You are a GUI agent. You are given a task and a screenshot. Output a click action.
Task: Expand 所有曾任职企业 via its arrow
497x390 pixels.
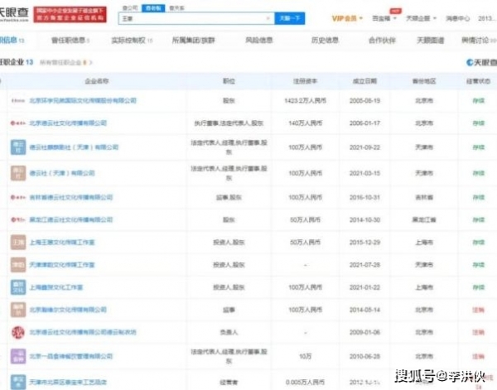coord(90,63)
